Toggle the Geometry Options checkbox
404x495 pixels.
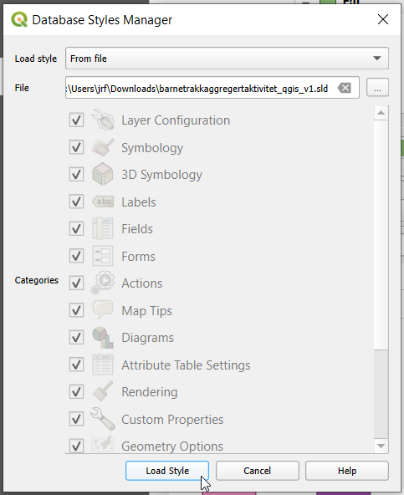click(x=76, y=446)
